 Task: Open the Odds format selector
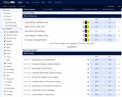(x=120, y=6)
